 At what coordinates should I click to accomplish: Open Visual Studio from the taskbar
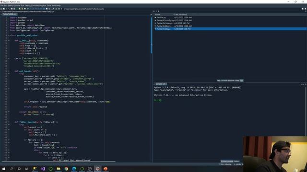click(43, 169)
